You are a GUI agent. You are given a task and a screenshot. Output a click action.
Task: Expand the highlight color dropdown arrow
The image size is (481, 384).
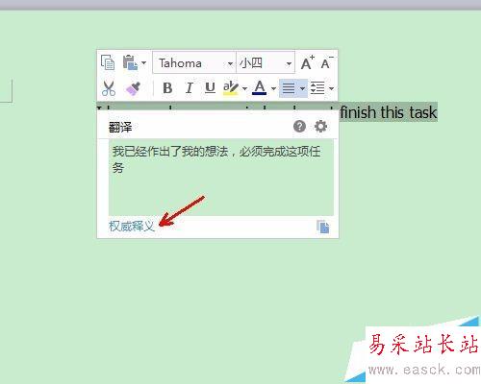click(244, 88)
